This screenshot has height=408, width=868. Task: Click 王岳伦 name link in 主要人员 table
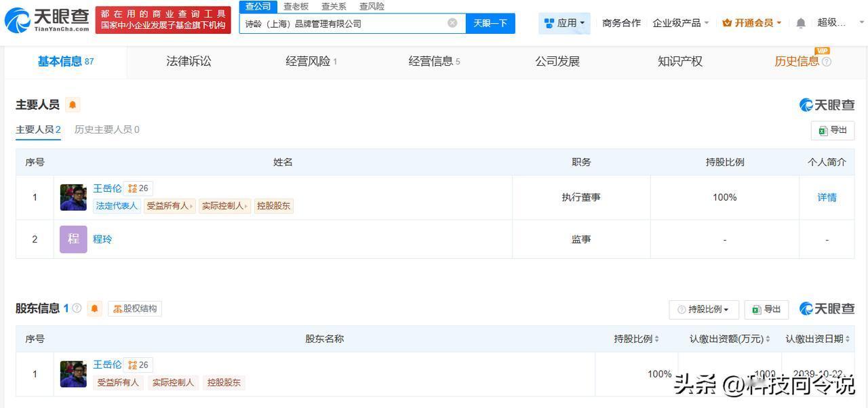tap(107, 188)
